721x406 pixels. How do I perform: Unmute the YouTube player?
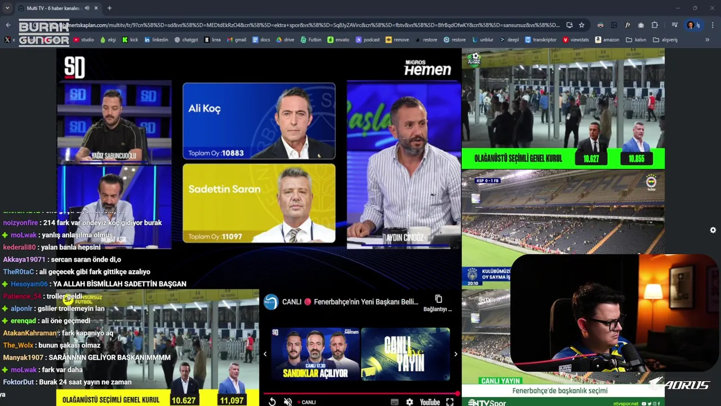(x=288, y=402)
